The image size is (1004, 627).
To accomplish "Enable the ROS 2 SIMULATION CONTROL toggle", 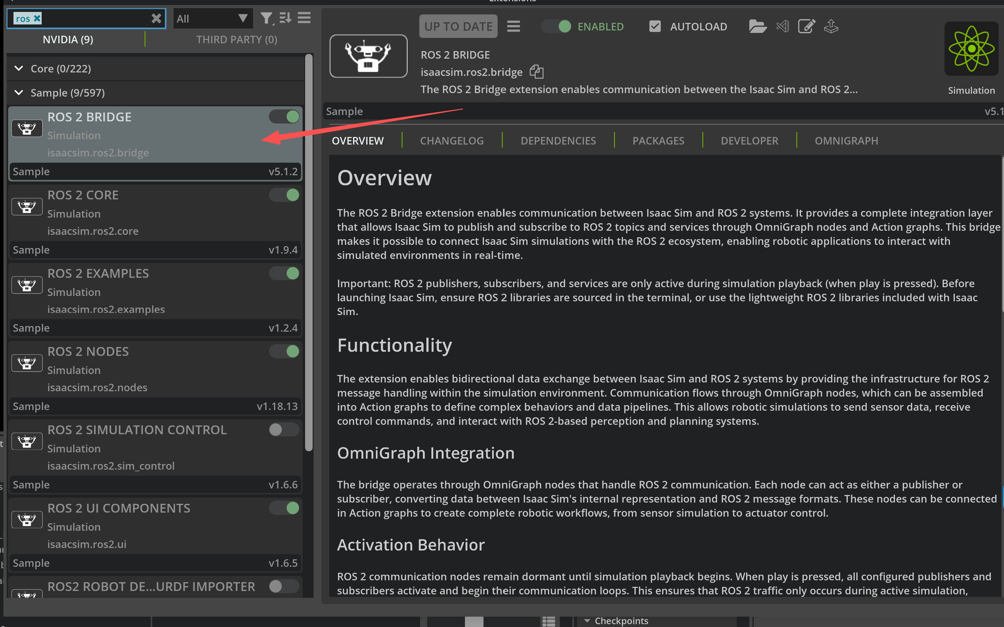I will (x=284, y=429).
